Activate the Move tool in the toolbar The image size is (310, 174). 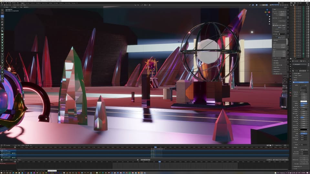(x=2, y=16)
